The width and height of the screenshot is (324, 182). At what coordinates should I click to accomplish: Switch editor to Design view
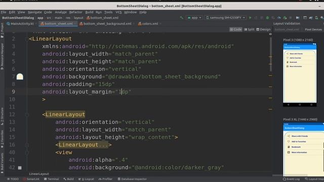pos(263,29)
